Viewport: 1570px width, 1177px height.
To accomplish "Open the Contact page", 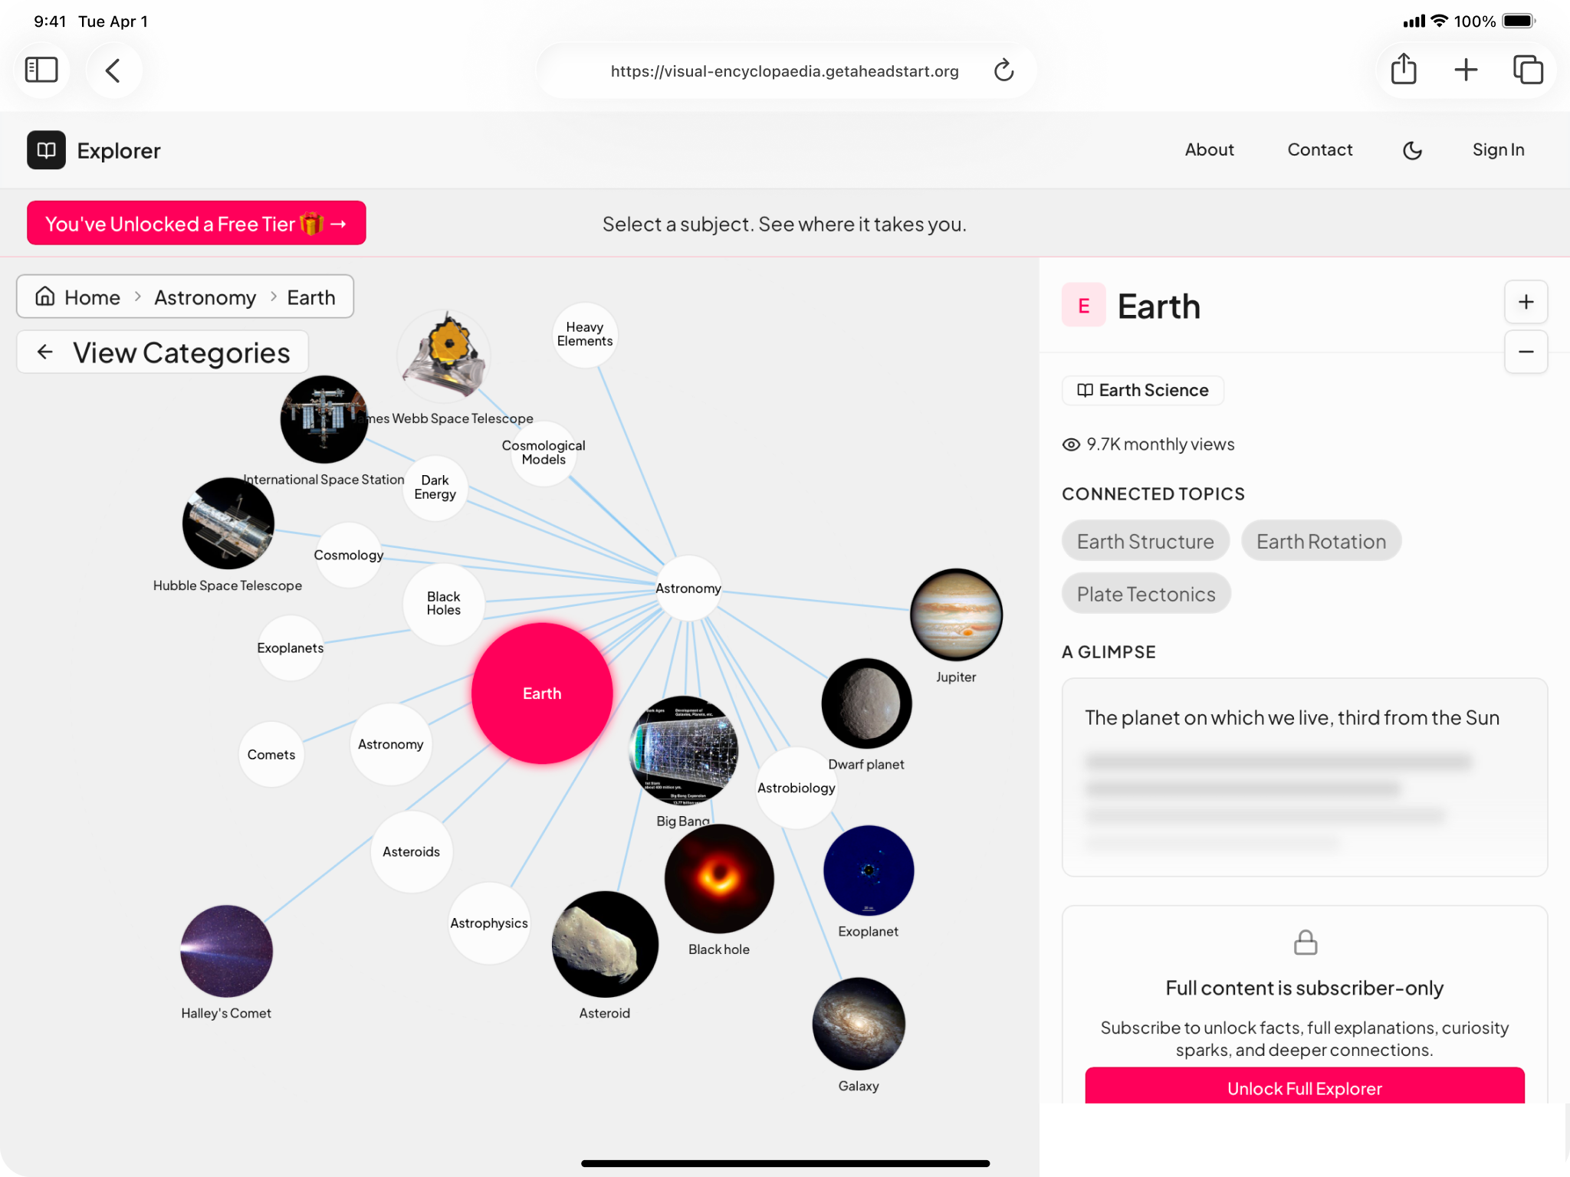I will coord(1319,150).
